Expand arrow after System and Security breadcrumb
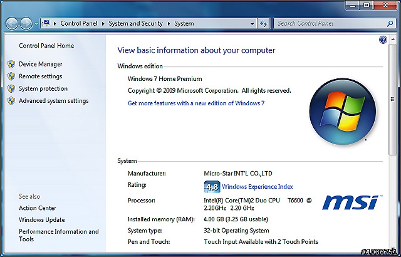 [169, 24]
